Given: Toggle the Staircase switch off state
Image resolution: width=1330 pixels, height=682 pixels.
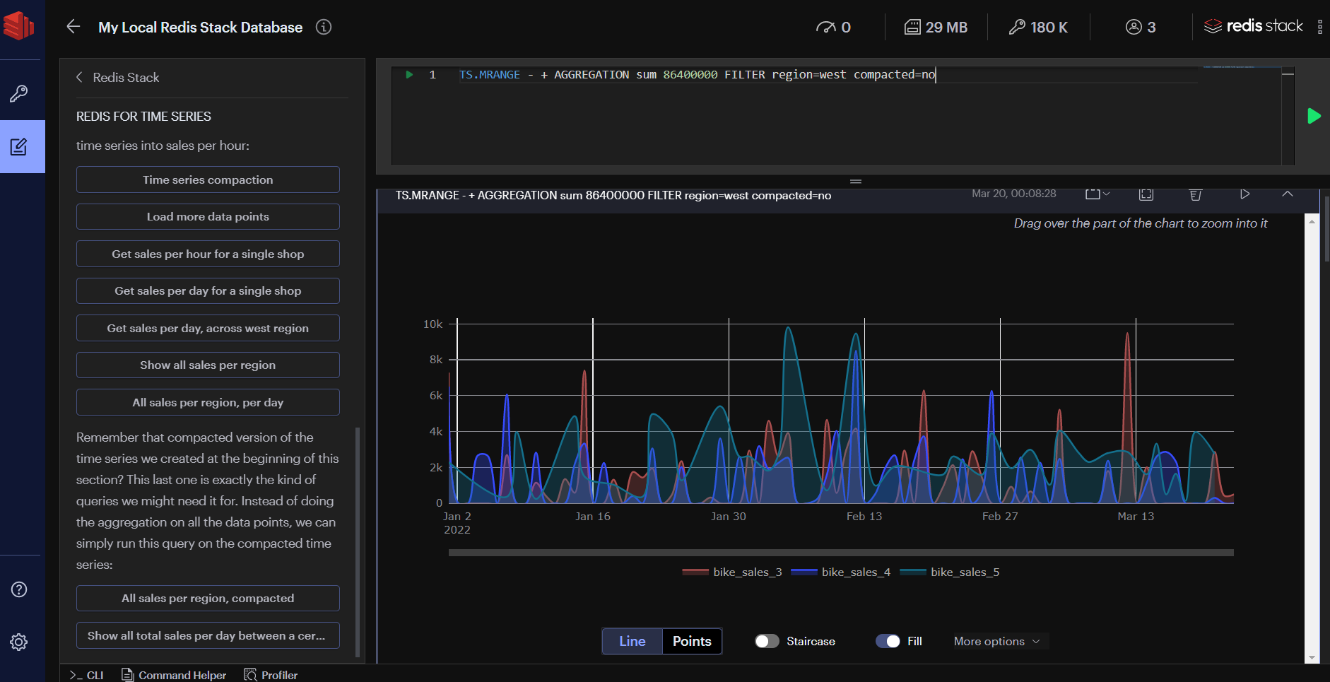Looking at the screenshot, I should (767, 641).
